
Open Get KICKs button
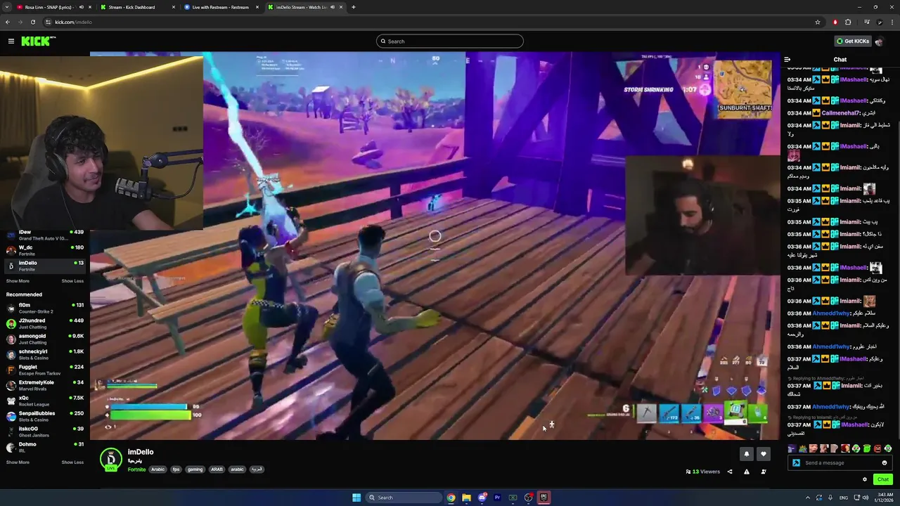click(x=852, y=41)
